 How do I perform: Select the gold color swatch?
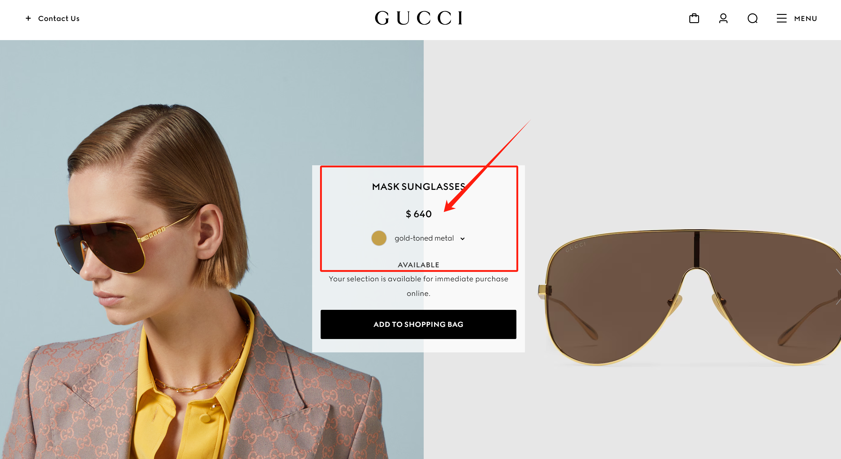pyautogui.click(x=379, y=238)
